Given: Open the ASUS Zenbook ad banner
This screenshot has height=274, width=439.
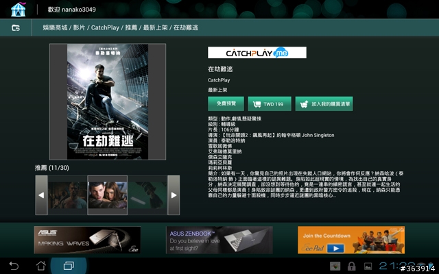Looking at the screenshot, I should click(219, 240).
